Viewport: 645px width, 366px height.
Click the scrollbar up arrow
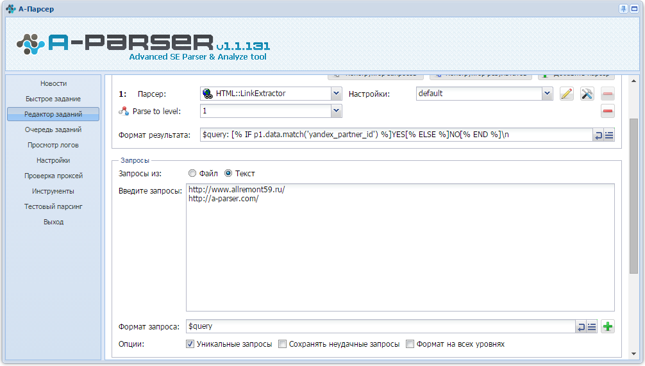[x=633, y=81]
